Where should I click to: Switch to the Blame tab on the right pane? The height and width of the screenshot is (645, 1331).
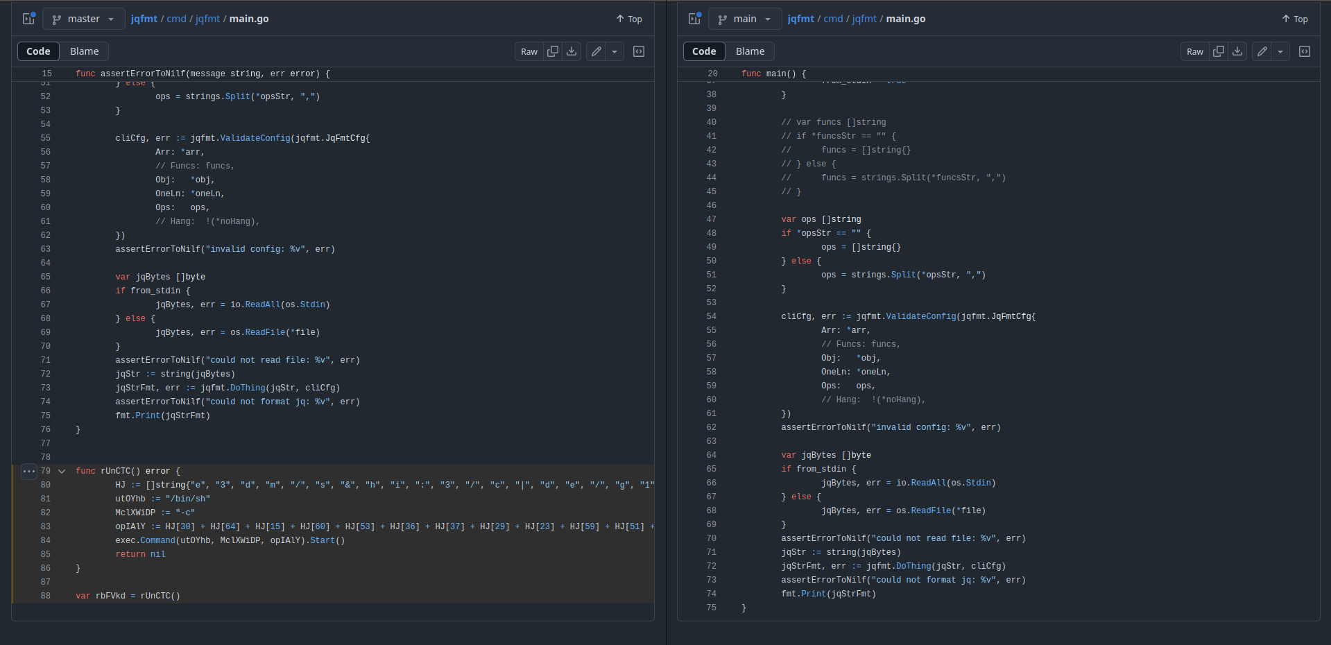click(x=749, y=51)
